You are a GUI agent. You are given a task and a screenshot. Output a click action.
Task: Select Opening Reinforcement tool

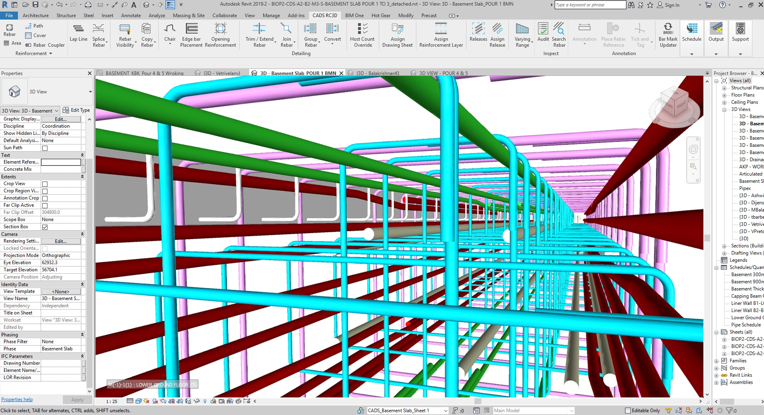[x=220, y=35]
